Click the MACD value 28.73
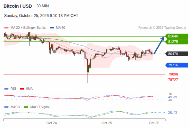 (x=173, y=112)
